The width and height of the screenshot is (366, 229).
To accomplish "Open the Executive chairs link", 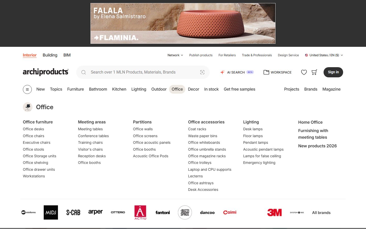I will [37, 142].
